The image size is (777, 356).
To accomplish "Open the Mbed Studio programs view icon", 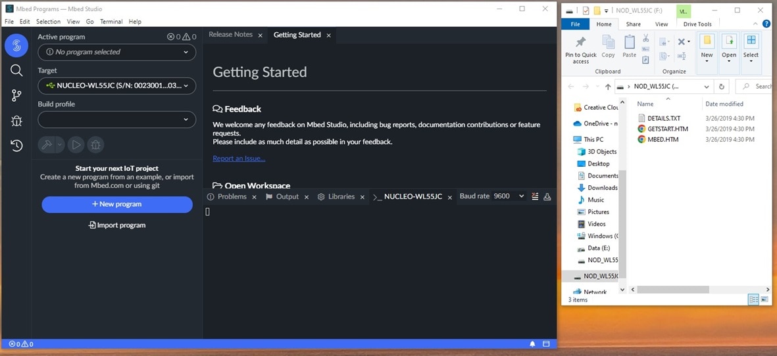I will coord(16,46).
